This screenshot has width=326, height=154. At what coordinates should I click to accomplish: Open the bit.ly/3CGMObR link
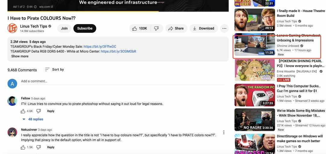(x=119, y=51)
